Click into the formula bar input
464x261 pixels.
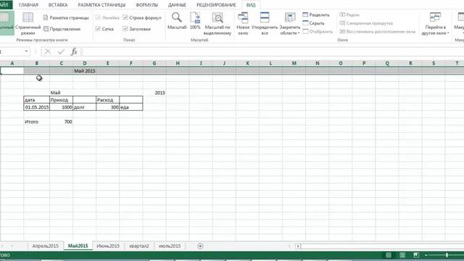[273, 51]
